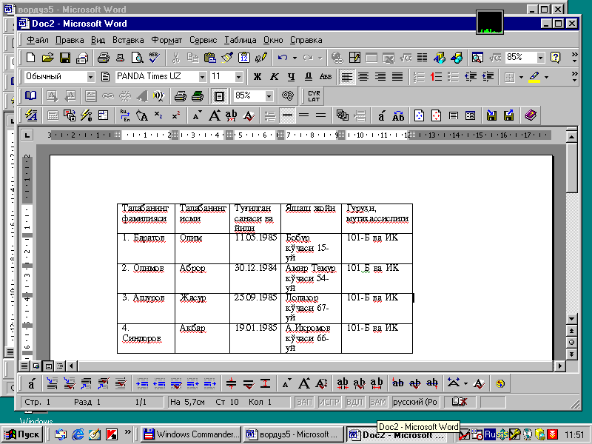Click the CYR LAT conversion button

click(x=314, y=96)
